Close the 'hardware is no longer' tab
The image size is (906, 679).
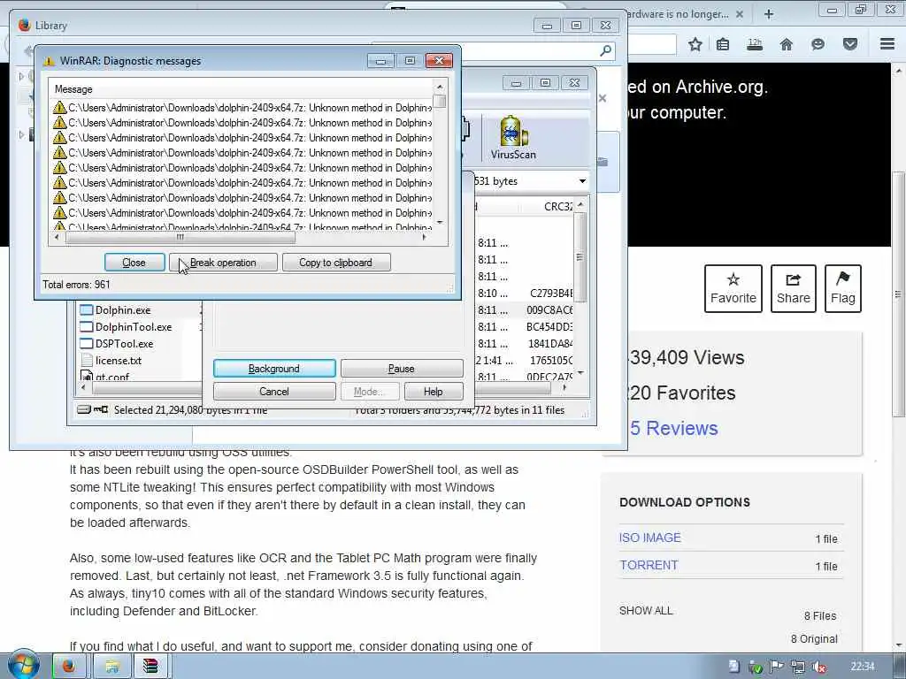pyautogui.click(x=739, y=14)
